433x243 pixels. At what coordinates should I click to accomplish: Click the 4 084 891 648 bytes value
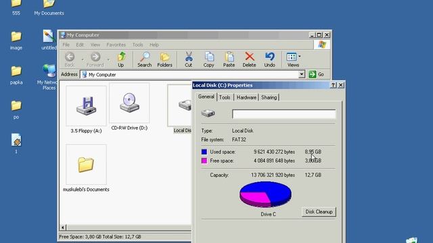tap(274, 161)
